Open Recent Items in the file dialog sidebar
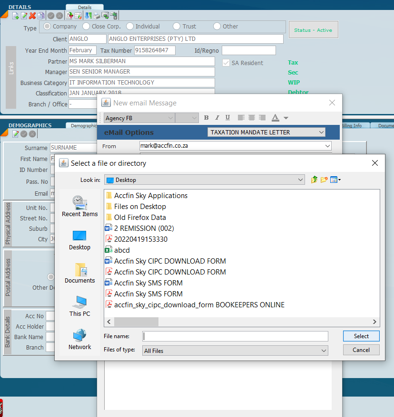This screenshot has width=394, height=417. 79,206
